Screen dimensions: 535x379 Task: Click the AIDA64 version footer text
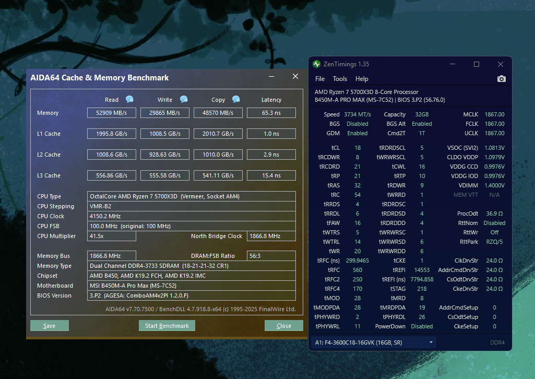(200, 309)
